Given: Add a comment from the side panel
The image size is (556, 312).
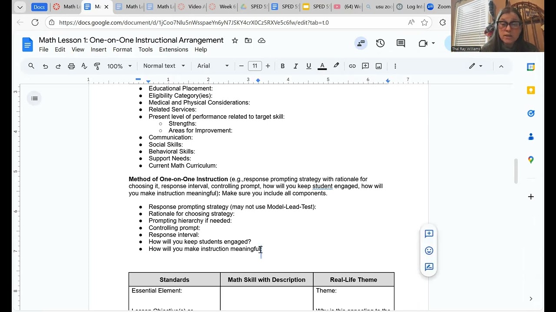Looking at the screenshot, I should coord(429,234).
